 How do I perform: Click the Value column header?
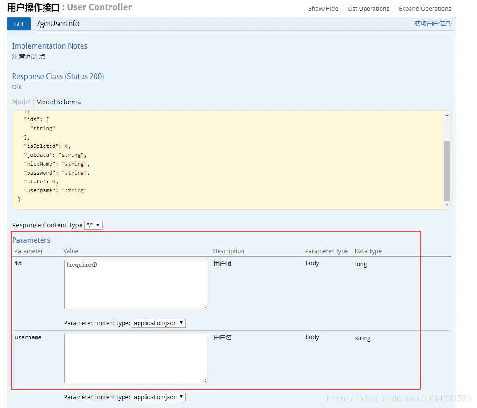coord(71,251)
